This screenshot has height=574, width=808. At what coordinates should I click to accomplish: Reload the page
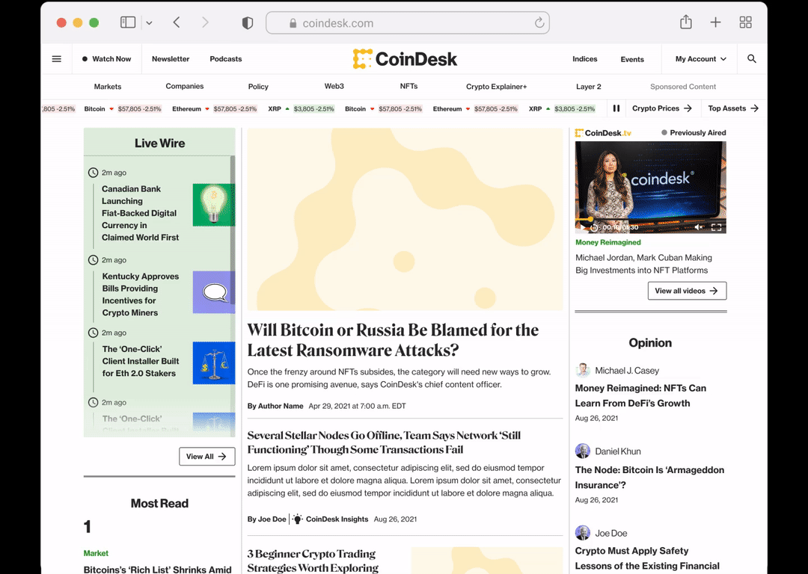[539, 22]
